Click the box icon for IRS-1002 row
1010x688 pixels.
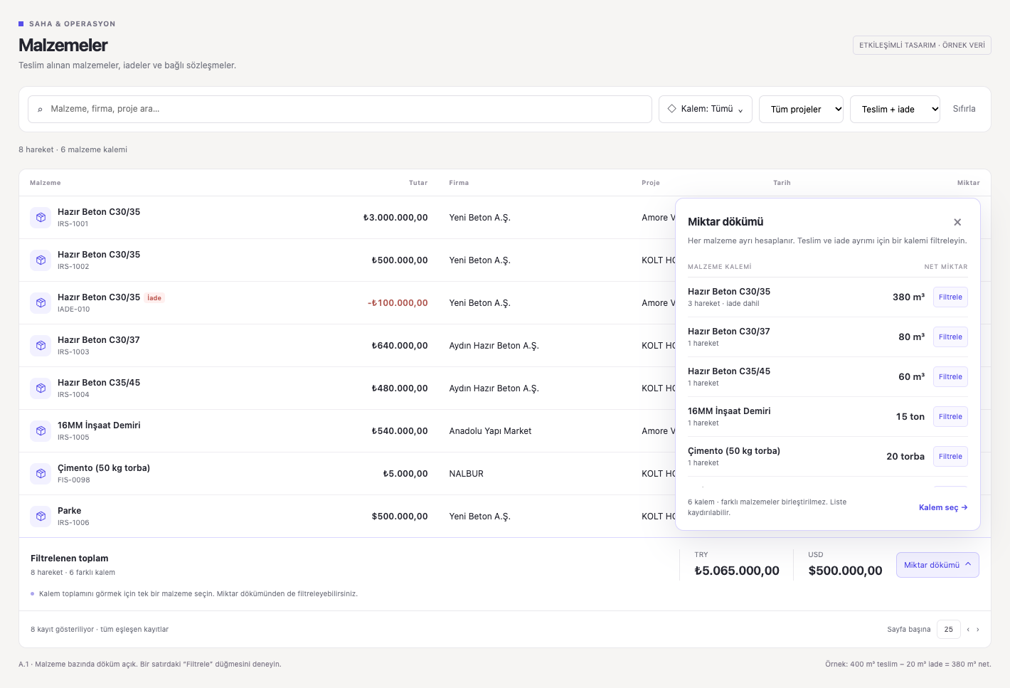point(41,260)
